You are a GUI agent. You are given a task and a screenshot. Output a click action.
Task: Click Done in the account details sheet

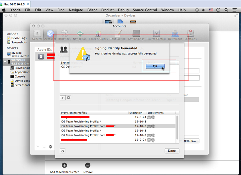[172, 151]
